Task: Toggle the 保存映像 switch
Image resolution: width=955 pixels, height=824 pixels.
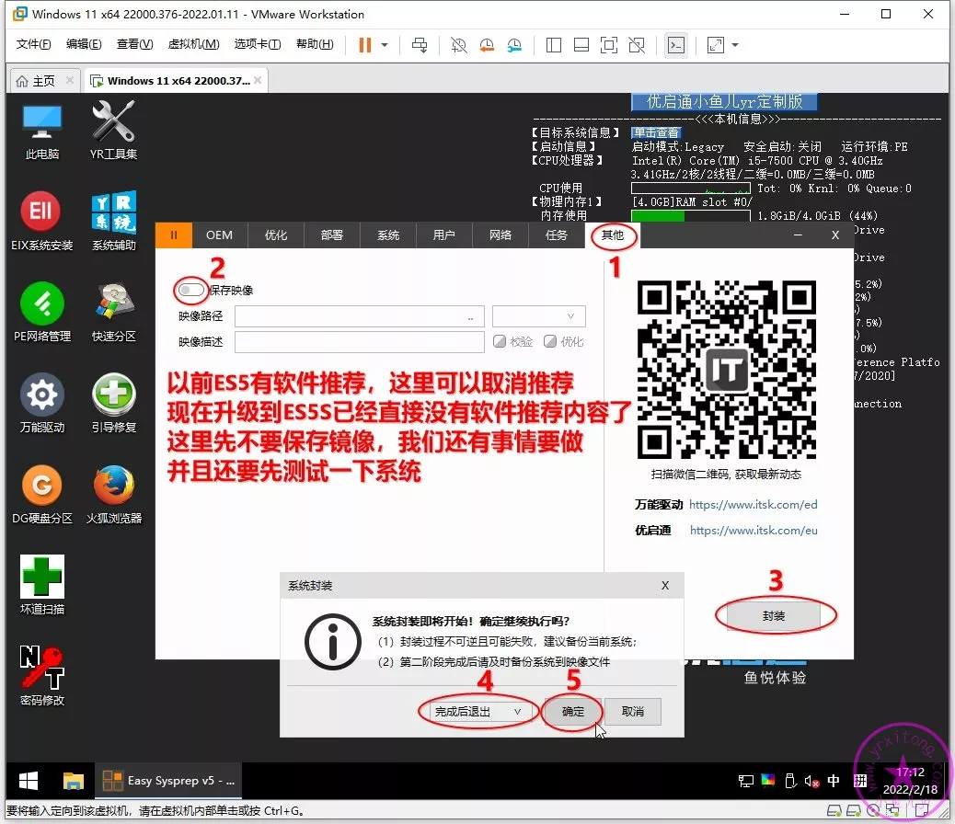Action: (x=192, y=291)
